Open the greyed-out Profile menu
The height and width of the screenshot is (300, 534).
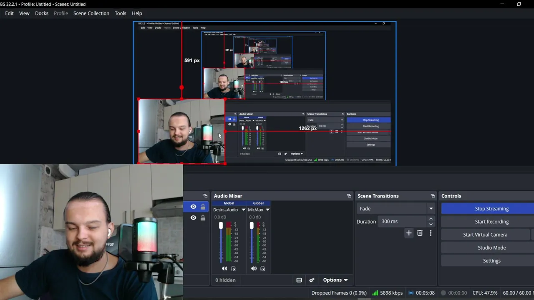pos(61,13)
